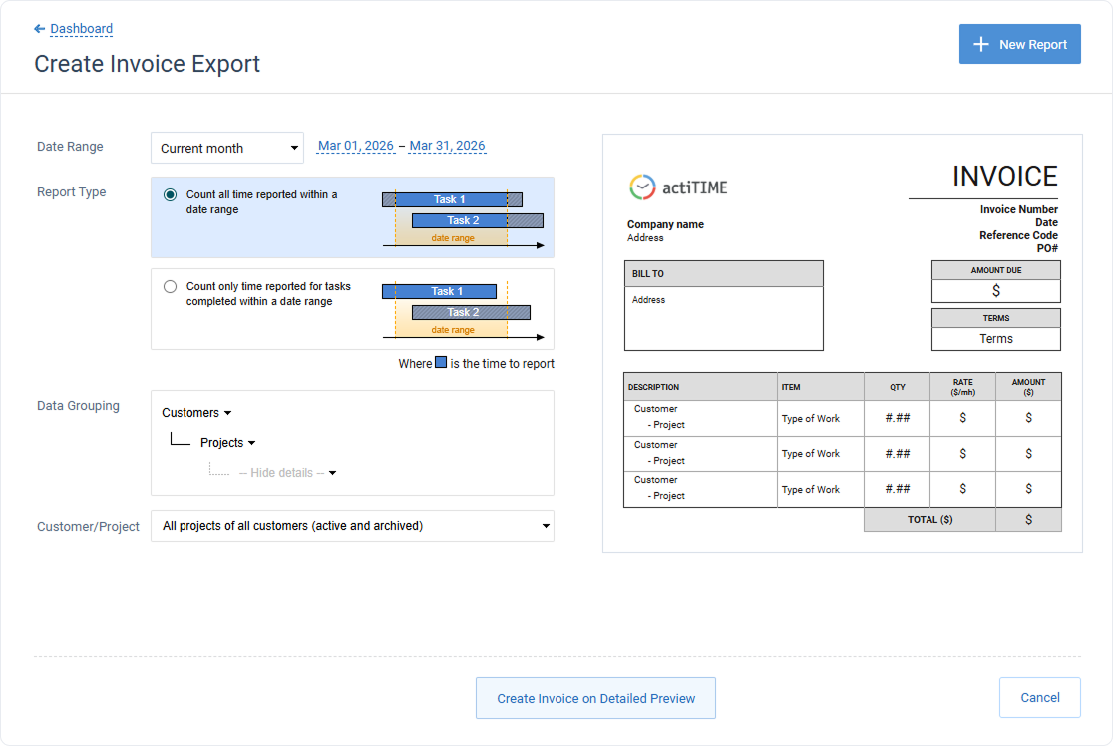Navigate back via the Dashboard link
This screenshot has width=1113, height=746.
tap(78, 28)
